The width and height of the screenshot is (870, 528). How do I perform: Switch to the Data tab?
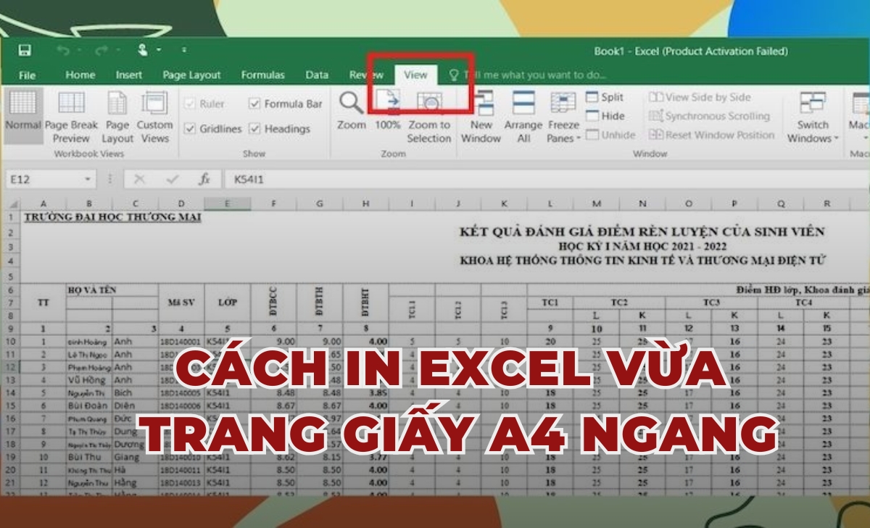tap(317, 75)
